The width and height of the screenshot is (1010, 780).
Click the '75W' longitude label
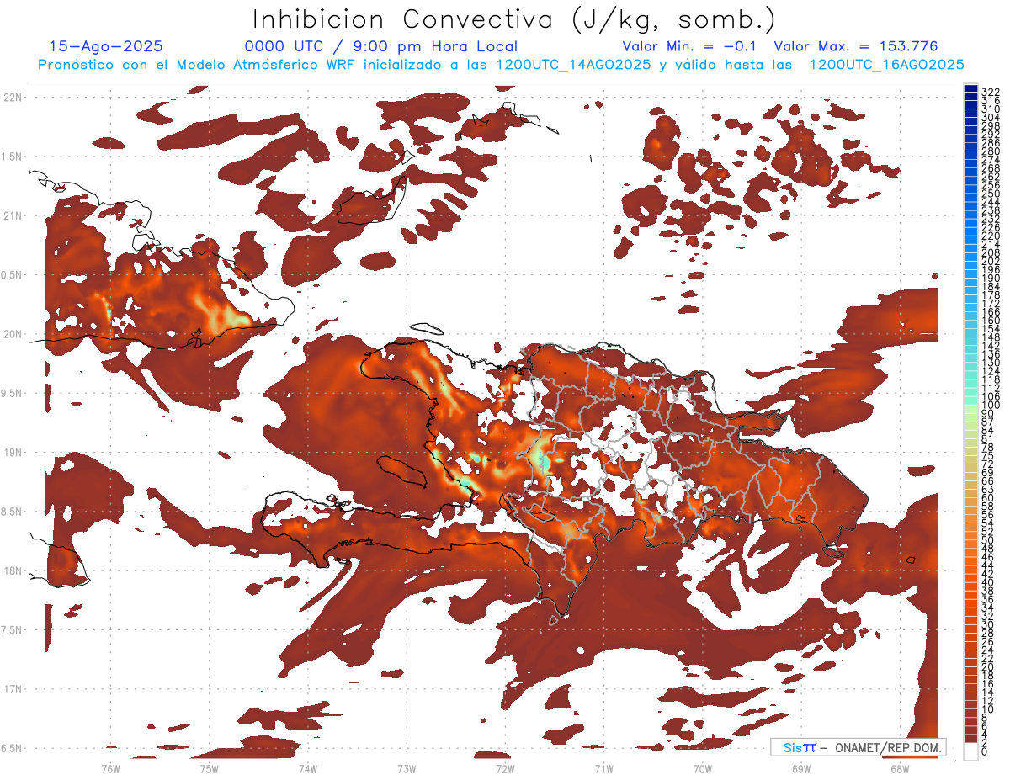coord(209,768)
